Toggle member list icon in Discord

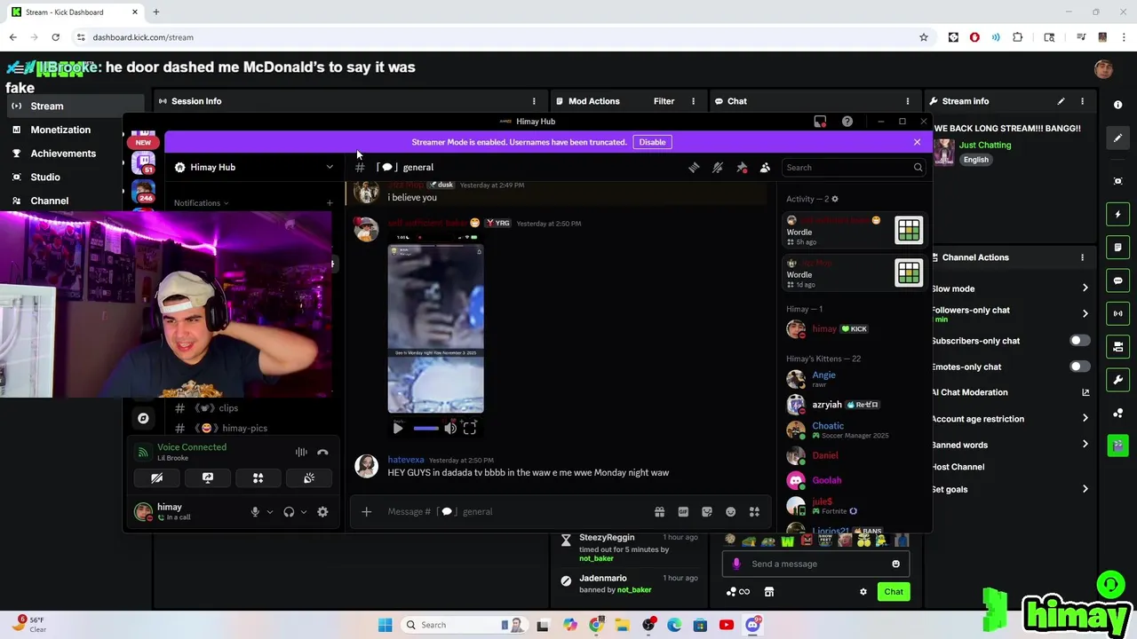pyautogui.click(x=765, y=167)
